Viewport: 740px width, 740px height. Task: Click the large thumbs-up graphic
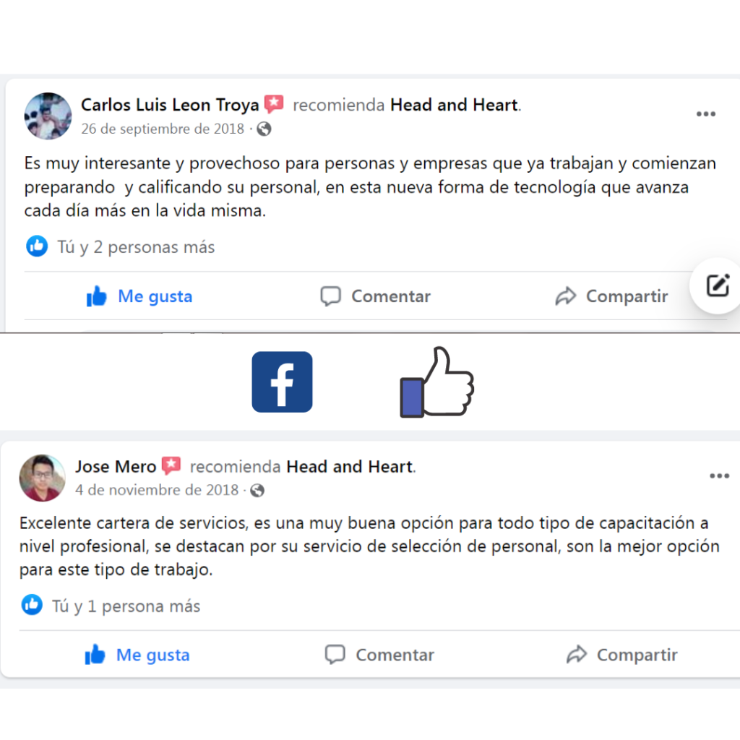pos(437,382)
